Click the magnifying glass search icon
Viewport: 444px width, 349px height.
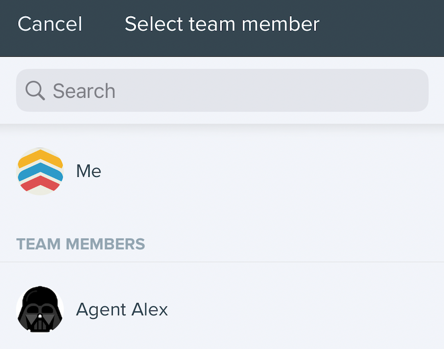point(35,90)
